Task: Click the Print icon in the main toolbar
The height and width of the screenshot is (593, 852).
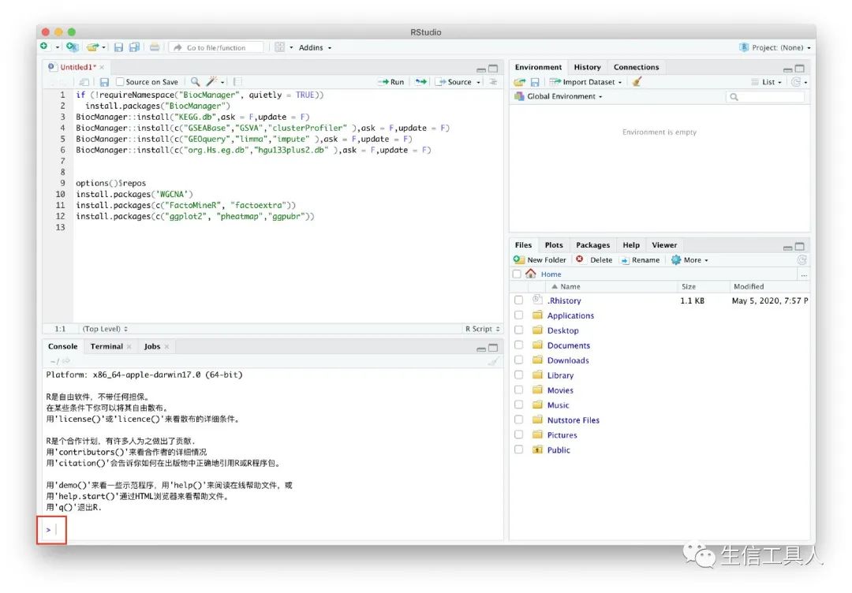Action: 155,47
